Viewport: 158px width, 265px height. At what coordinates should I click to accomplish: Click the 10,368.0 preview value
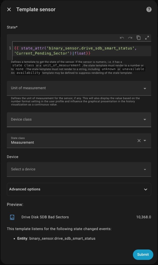pos(144,217)
